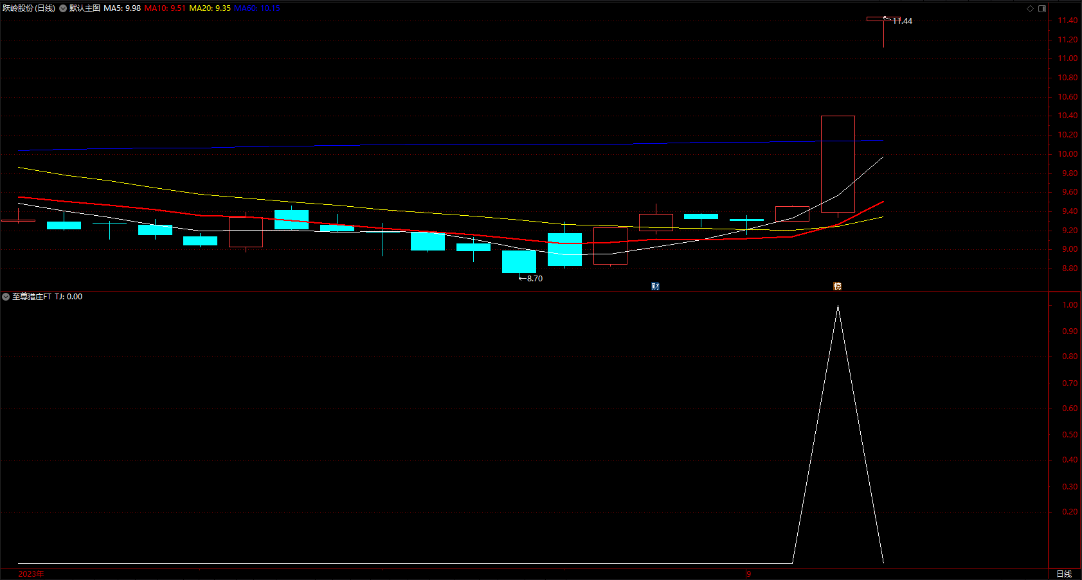
Task: Click the 默认主图 label
Action: [85, 8]
